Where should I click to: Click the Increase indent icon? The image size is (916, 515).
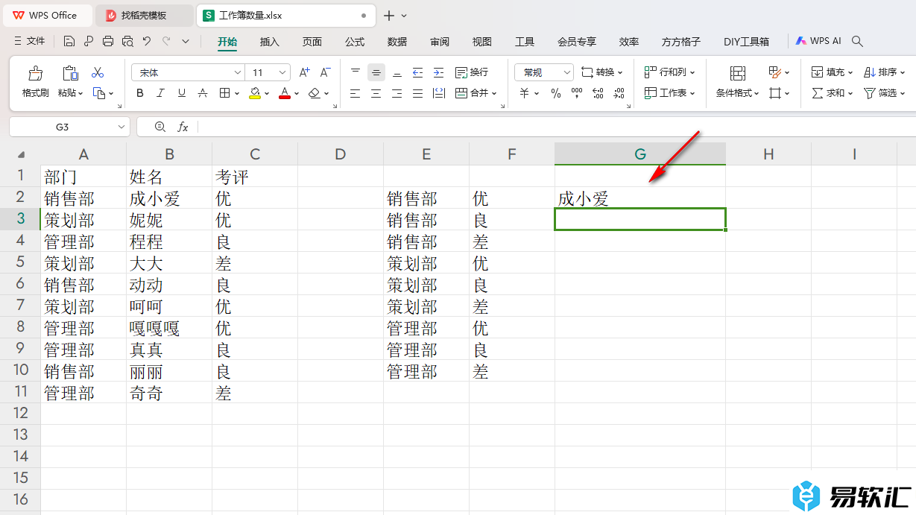click(438, 72)
